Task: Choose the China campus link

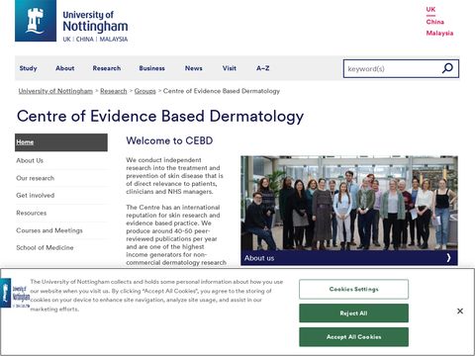Action: click(434, 22)
